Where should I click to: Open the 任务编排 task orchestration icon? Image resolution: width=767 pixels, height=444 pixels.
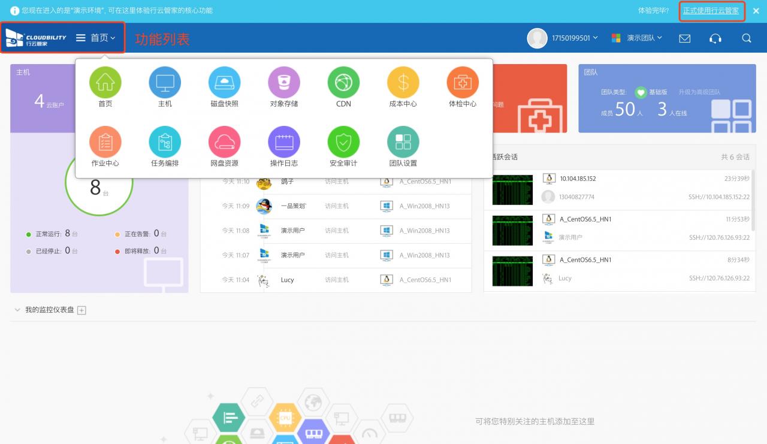tap(165, 142)
